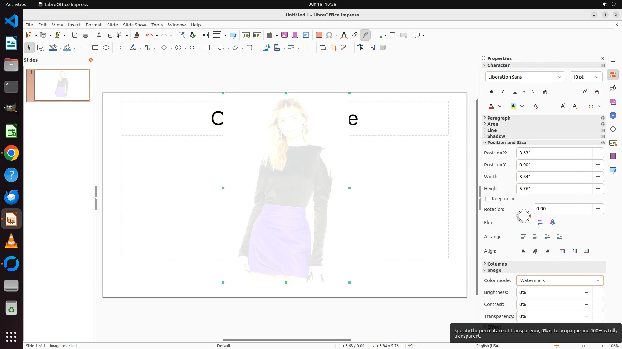Open the Gallery sidebar deck icon

tap(613, 102)
